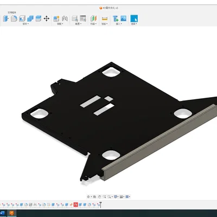Activate the Move/Copy four-arrow tool
The image size is (217, 217).
[x=47, y=18]
